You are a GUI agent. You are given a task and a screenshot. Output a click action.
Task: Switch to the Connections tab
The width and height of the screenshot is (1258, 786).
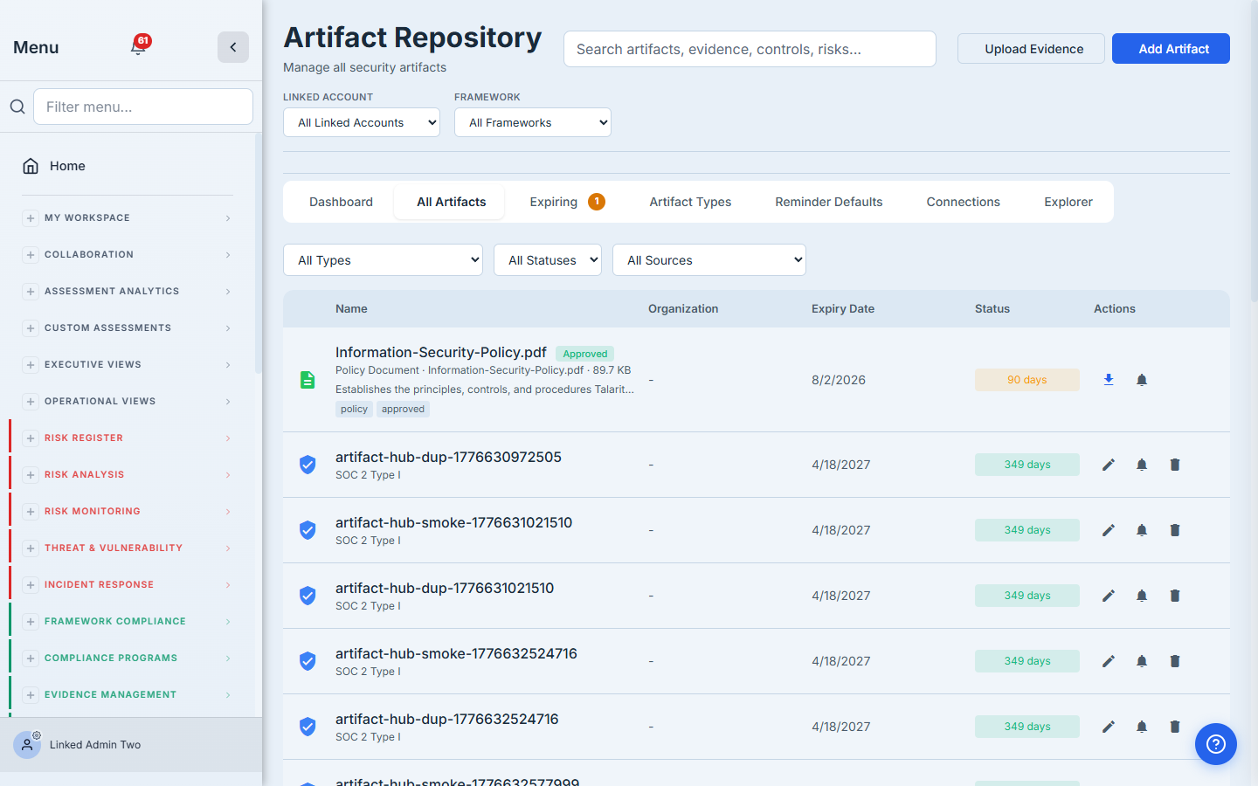click(x=964, y=202)
